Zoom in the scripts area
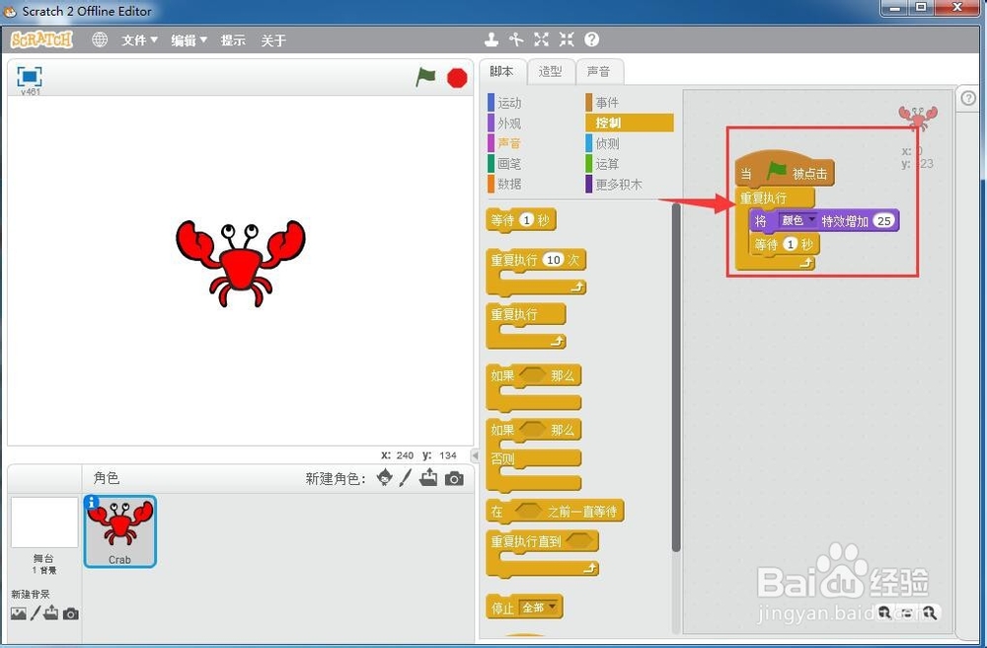The width and height of the screenshot is (987, 648). (929, 612)
